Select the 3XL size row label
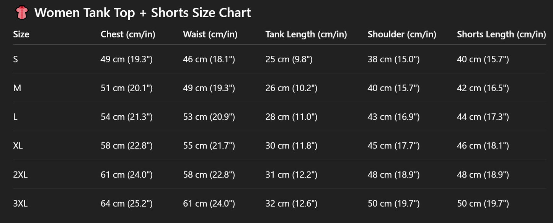The width and height of the screenshot is (553, 223). click(x=20, y=204)
